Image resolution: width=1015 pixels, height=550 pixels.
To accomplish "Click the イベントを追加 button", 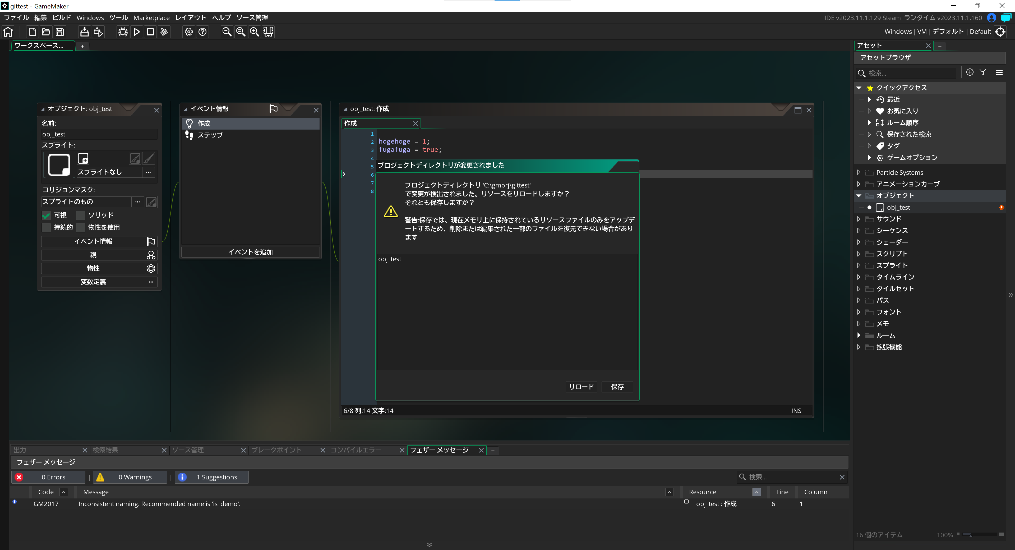I will tap(251, 252).
